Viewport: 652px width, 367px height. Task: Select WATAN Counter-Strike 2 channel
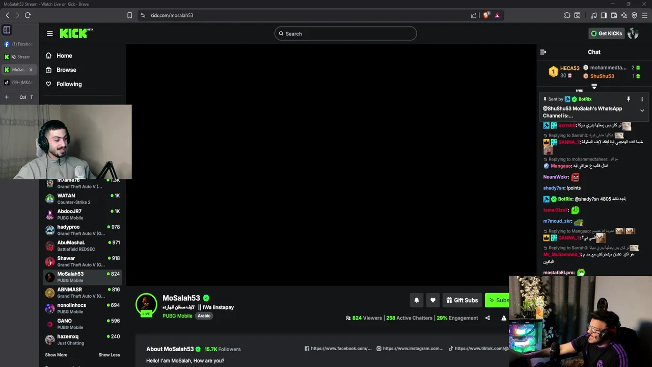83,199
